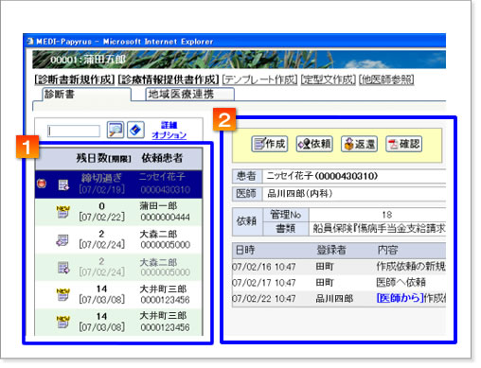Click the search text input field

(x=74, y=131)
